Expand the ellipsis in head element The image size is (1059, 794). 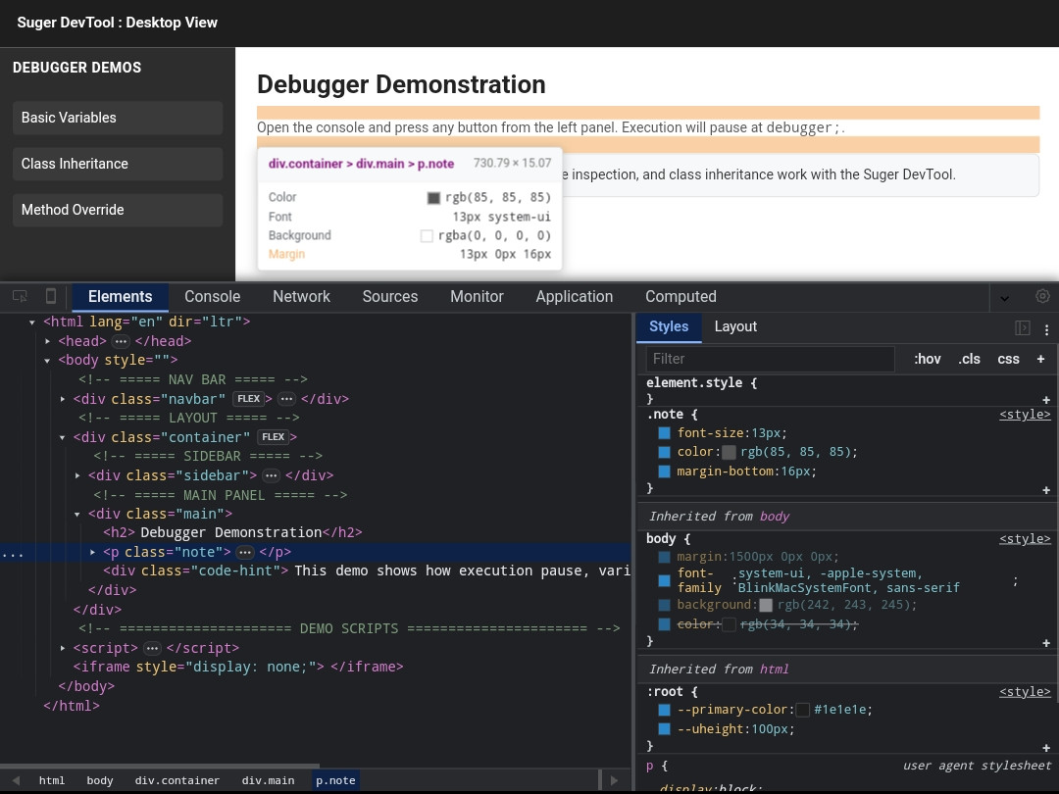121,342
